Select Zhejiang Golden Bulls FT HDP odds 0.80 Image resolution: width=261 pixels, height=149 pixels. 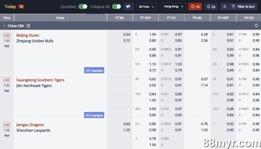click(152, 40)
